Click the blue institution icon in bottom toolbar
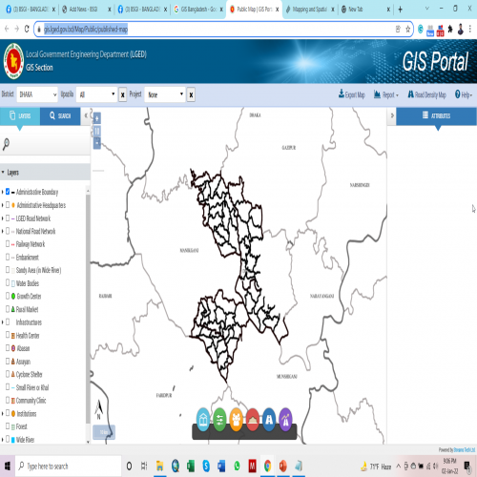The width and height of the screenshot is (477, 477). pyautogui.click(x=203, y=420)
